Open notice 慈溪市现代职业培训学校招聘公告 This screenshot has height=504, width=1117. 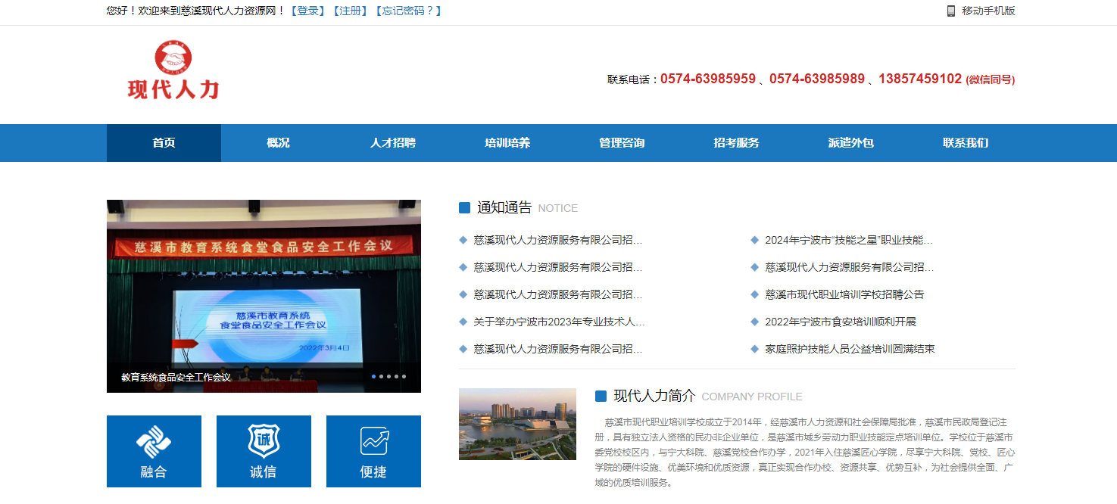pos(844,294)
